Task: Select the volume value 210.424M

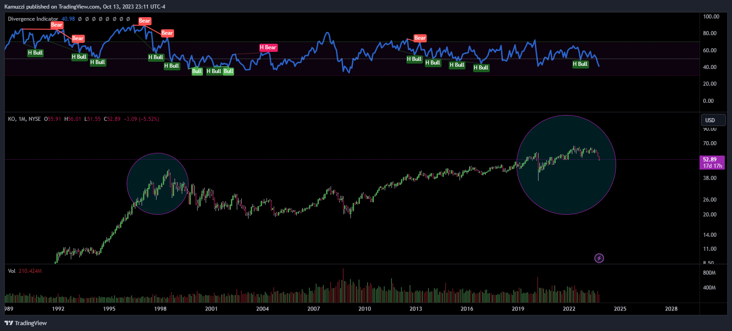Action: pyautogui.click(x=30, y=271)
